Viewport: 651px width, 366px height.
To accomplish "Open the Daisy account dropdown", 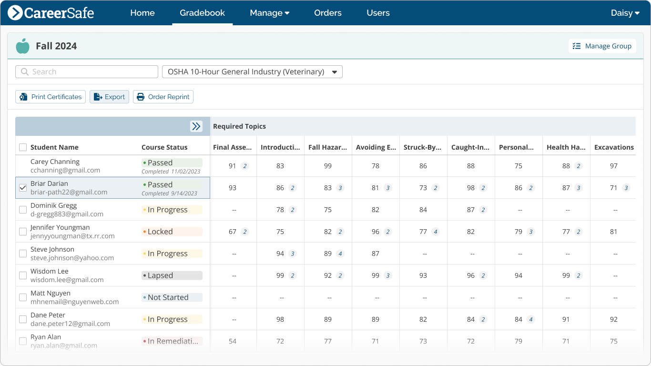I will coord(624,13).
